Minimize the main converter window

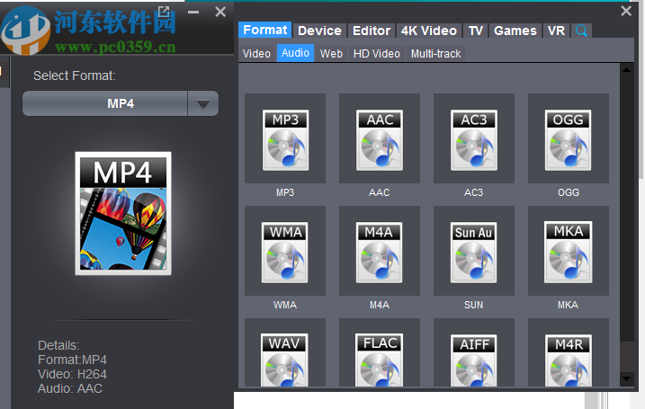pos(193,13)
